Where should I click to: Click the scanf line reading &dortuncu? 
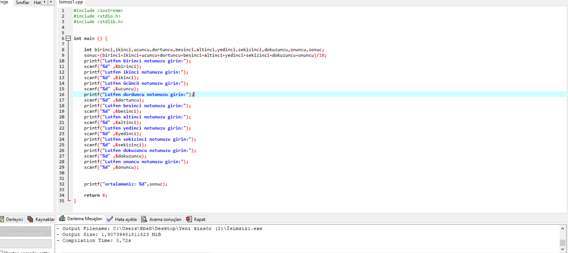point(114,100)
